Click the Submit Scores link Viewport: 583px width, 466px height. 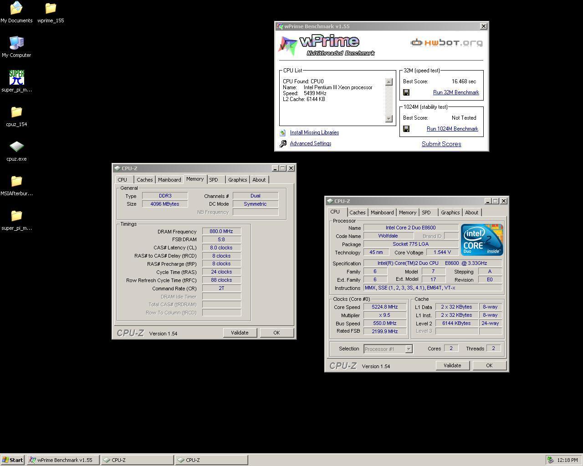[441, 144]
